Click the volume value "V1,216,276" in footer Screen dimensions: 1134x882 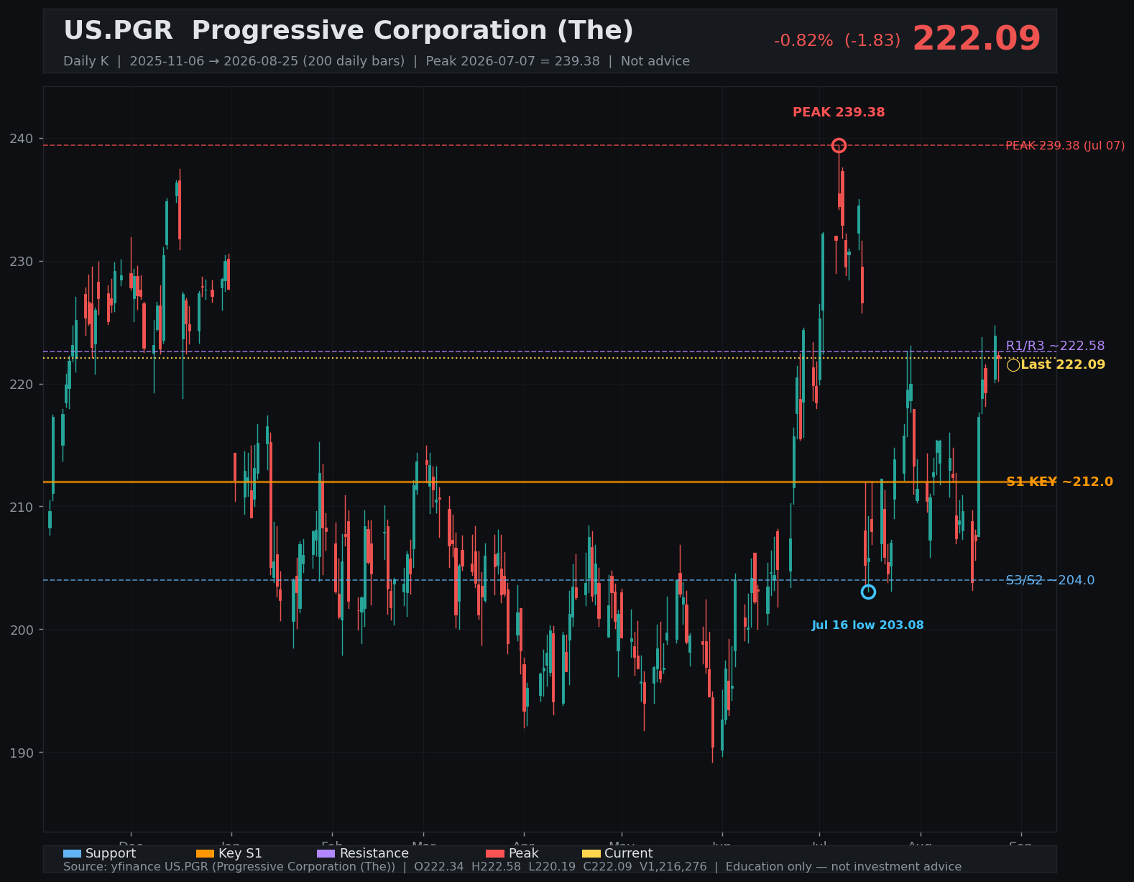[673, 867]
